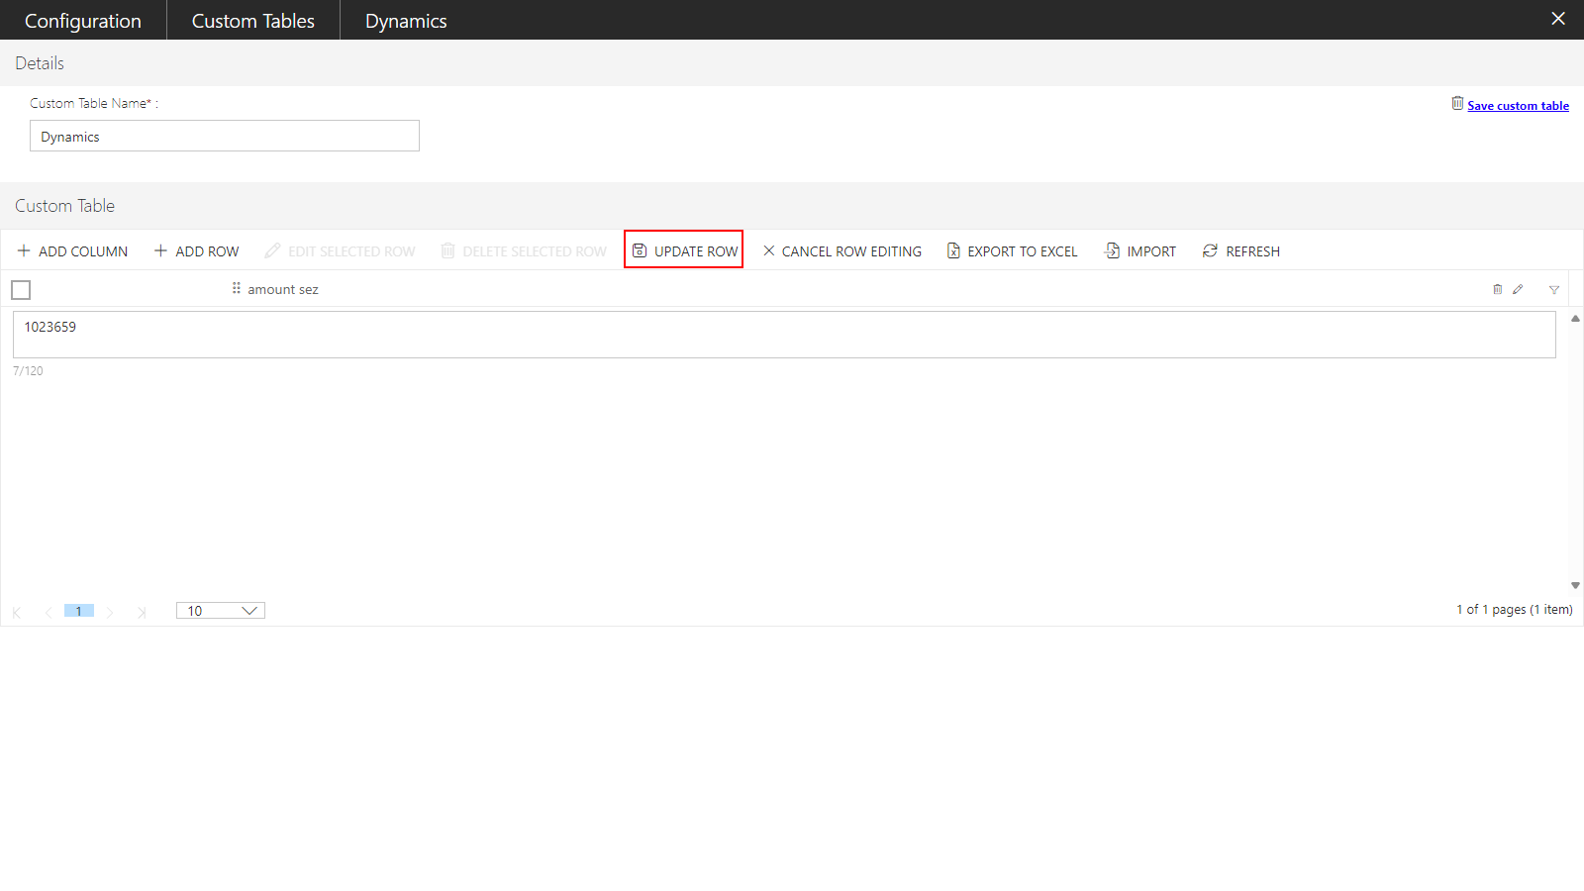
Task: Edit the amount sez column with pencil icon
Action: 1518,290
